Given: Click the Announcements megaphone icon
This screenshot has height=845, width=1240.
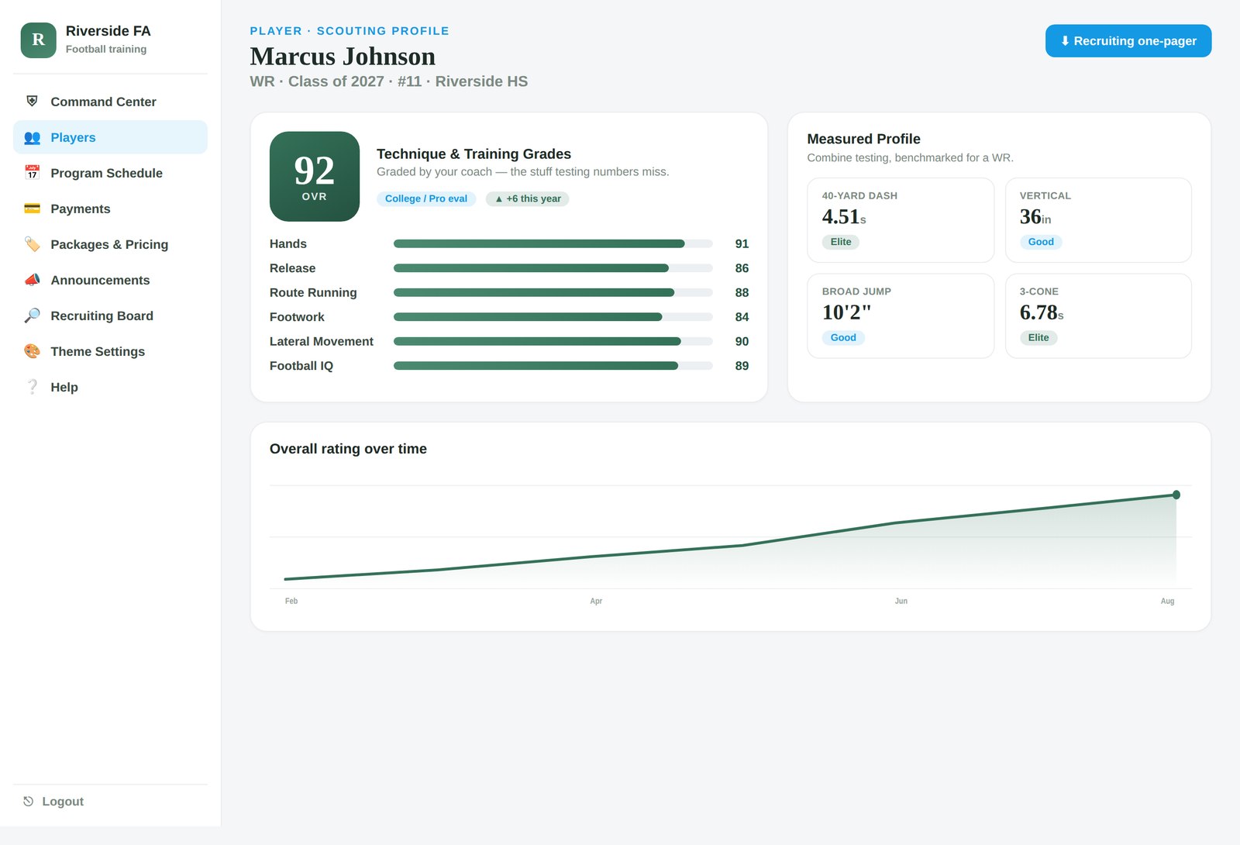Looking at the screenshot, I should pos(32,280).
